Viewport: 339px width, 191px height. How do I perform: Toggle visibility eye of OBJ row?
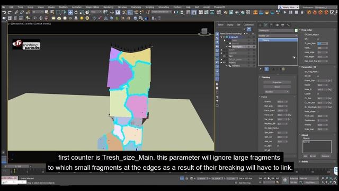click(224, 56)
